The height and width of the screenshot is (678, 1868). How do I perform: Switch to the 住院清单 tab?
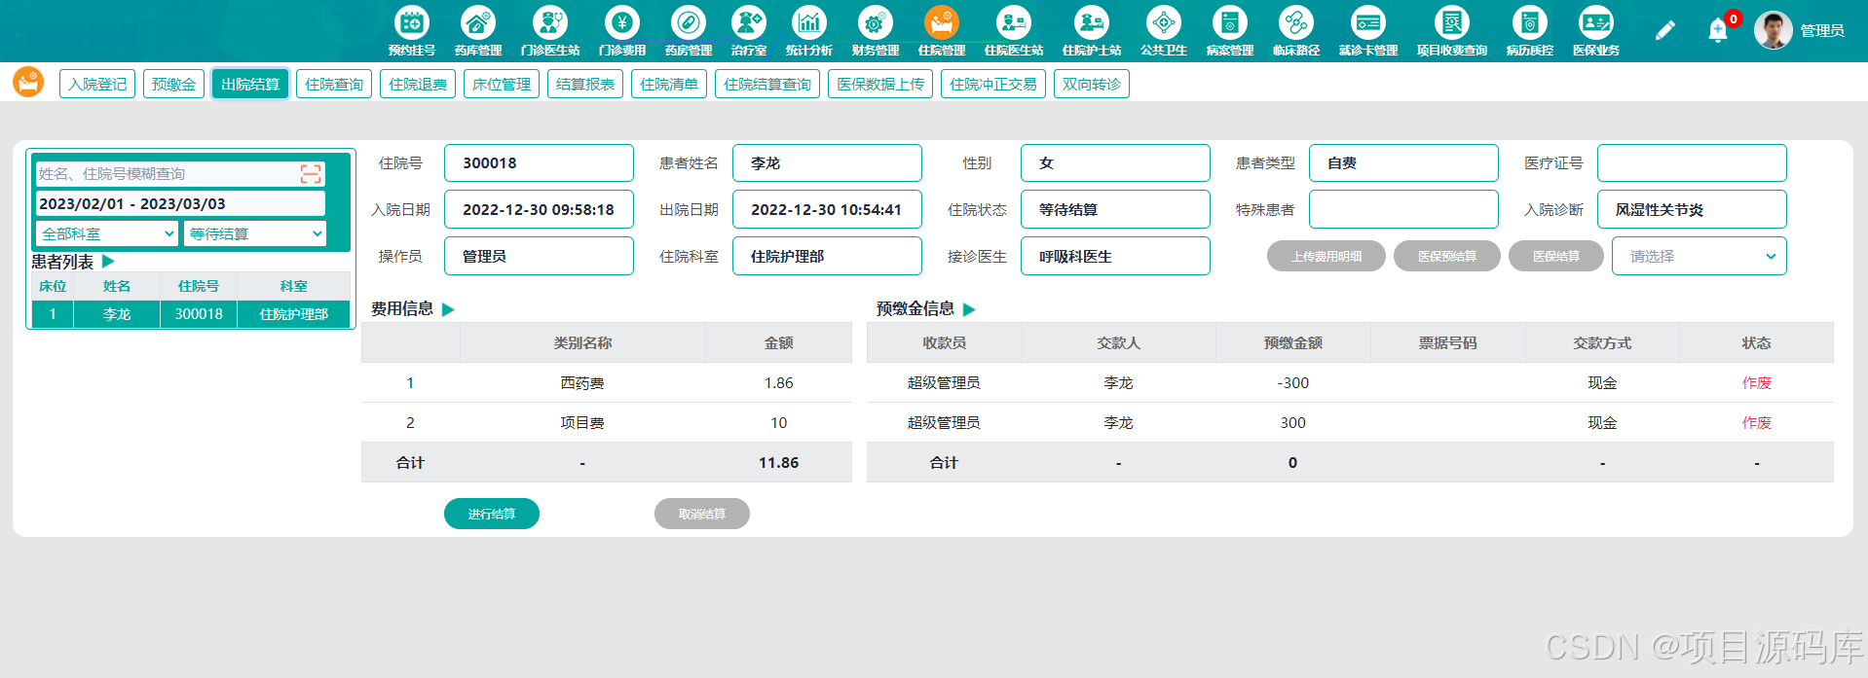(x=669, y=84)
